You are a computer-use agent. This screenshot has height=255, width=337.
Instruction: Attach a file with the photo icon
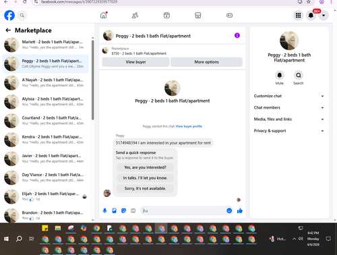(114, 210)
